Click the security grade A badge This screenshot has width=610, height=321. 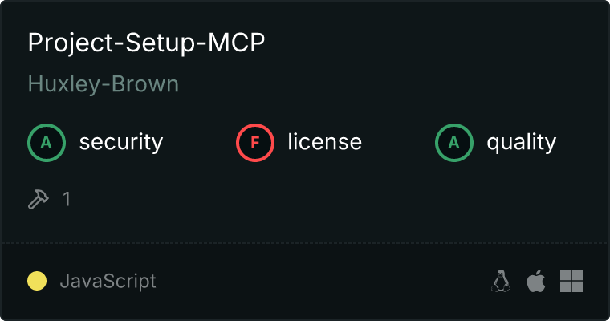47,143
